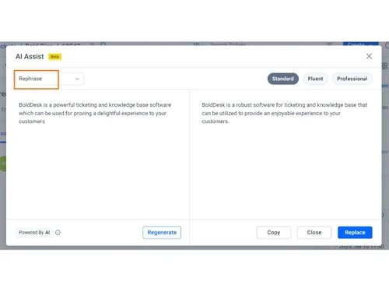The width and height of the screenshot is (389, 292).
Task: Copy the rephrased text
Action: [274, 233]
